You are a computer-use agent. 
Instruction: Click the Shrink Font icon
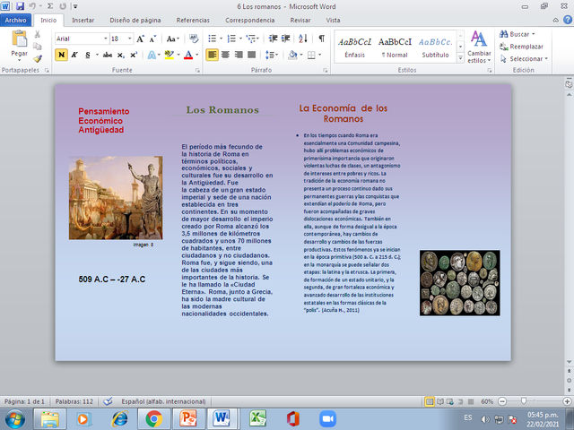[153, 39]
